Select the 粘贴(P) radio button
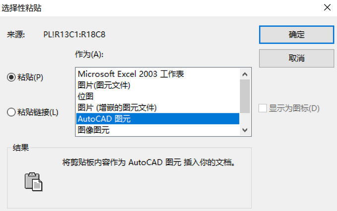The image size is (337, 211). click(x=11, y=77)
